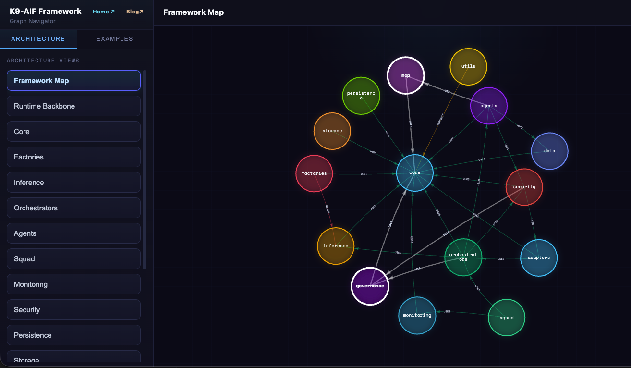This screenshot has width=631, height=368.
Task: Click the K9-AIF Framework title
Action: click(x=46, y=11)
